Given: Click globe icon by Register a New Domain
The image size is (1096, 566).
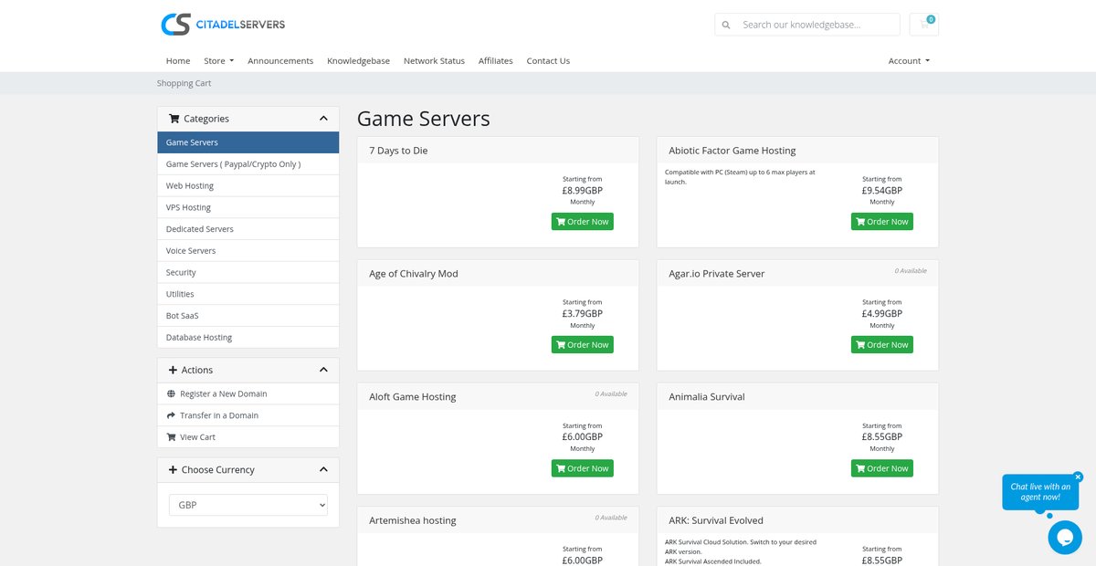Looking at the screenshot, I should (x=171, y=393).
